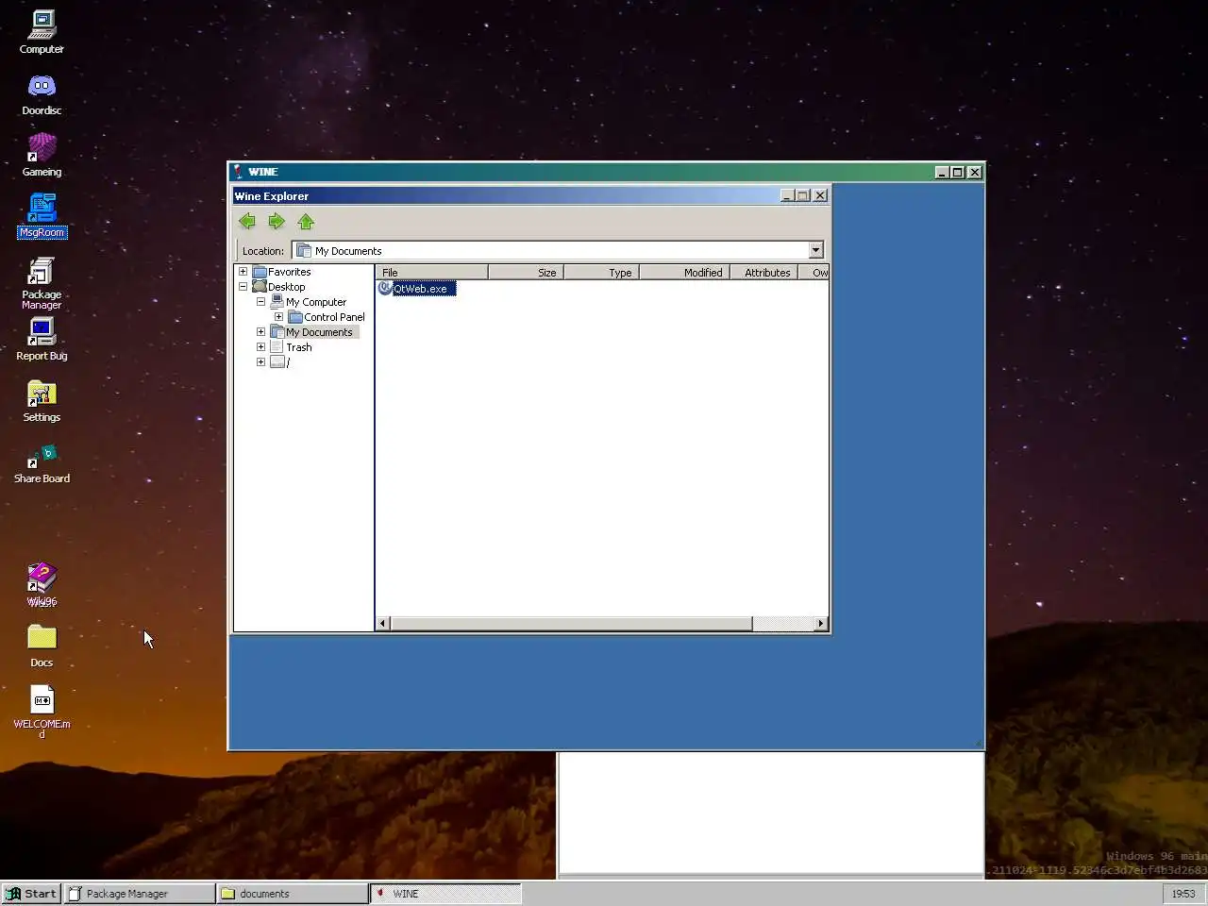Image resolution: width=1208 pixels, height=906 pixels.
Task: Close the outer WINE window
Action: [x=975, y=172]
